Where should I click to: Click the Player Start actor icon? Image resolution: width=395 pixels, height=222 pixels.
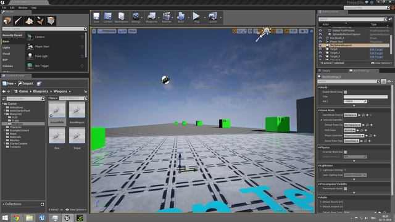[30, 47]
